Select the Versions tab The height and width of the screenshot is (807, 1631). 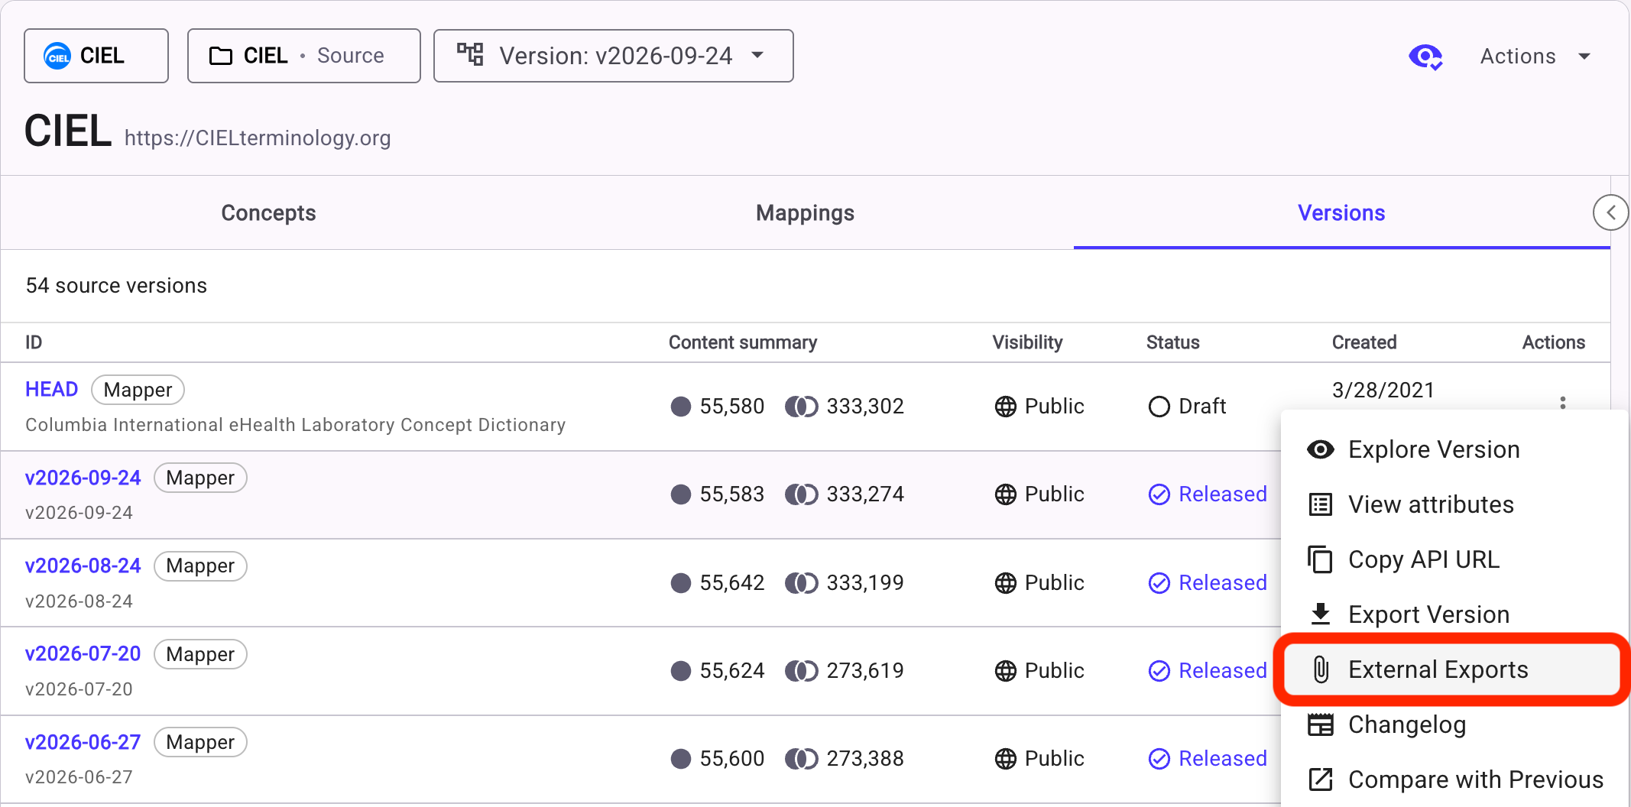[1341, 213]
